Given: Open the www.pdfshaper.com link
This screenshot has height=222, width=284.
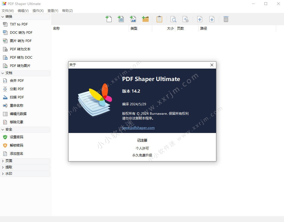Looking at the screenshot, I should click(138, 127).
